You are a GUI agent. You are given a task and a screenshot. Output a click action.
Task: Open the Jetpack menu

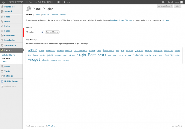coord(8,11)
